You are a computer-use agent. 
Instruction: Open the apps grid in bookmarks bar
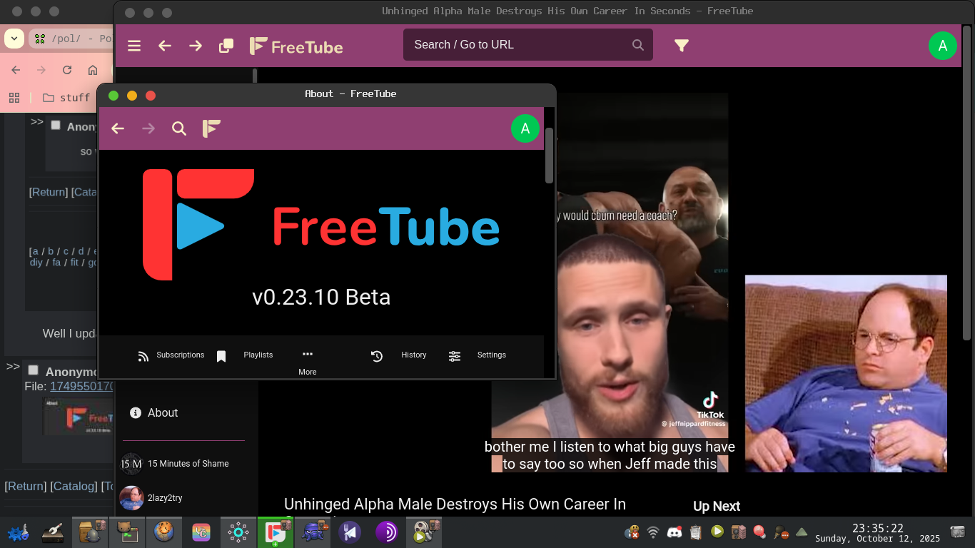[14, 98]
